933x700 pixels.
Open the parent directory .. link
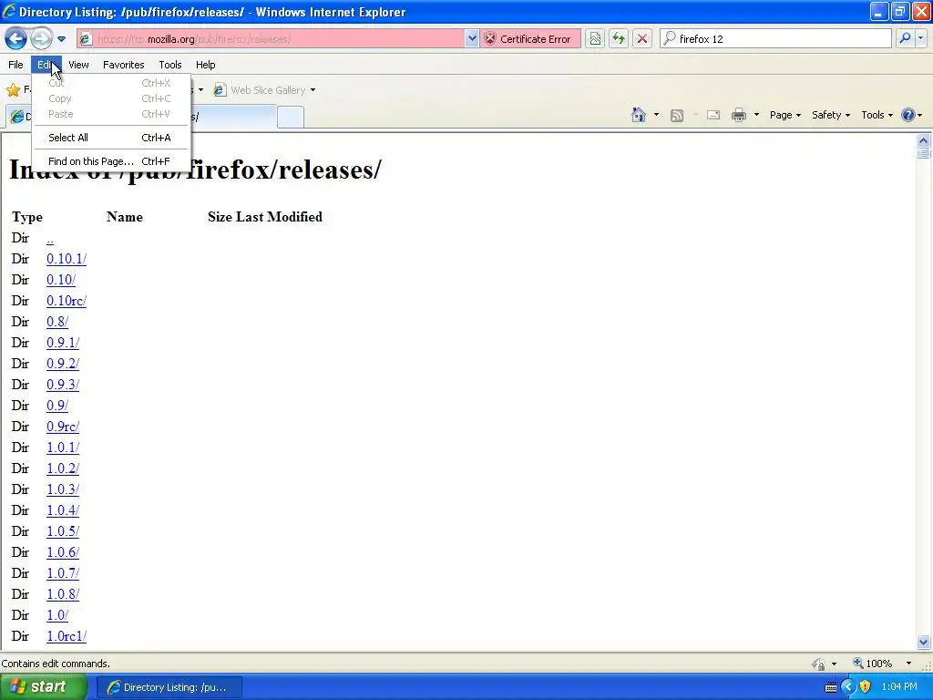[50, 239]
